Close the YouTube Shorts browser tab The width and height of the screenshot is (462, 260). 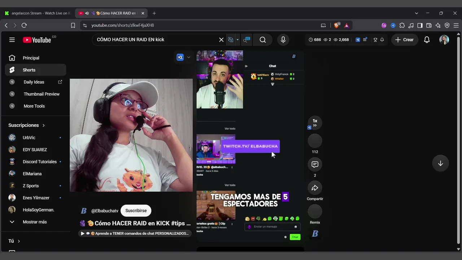coord(143,13)
